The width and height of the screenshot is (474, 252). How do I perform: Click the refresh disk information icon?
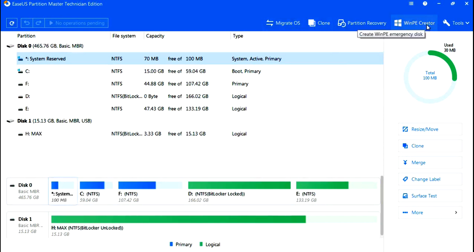pos(12,23)
